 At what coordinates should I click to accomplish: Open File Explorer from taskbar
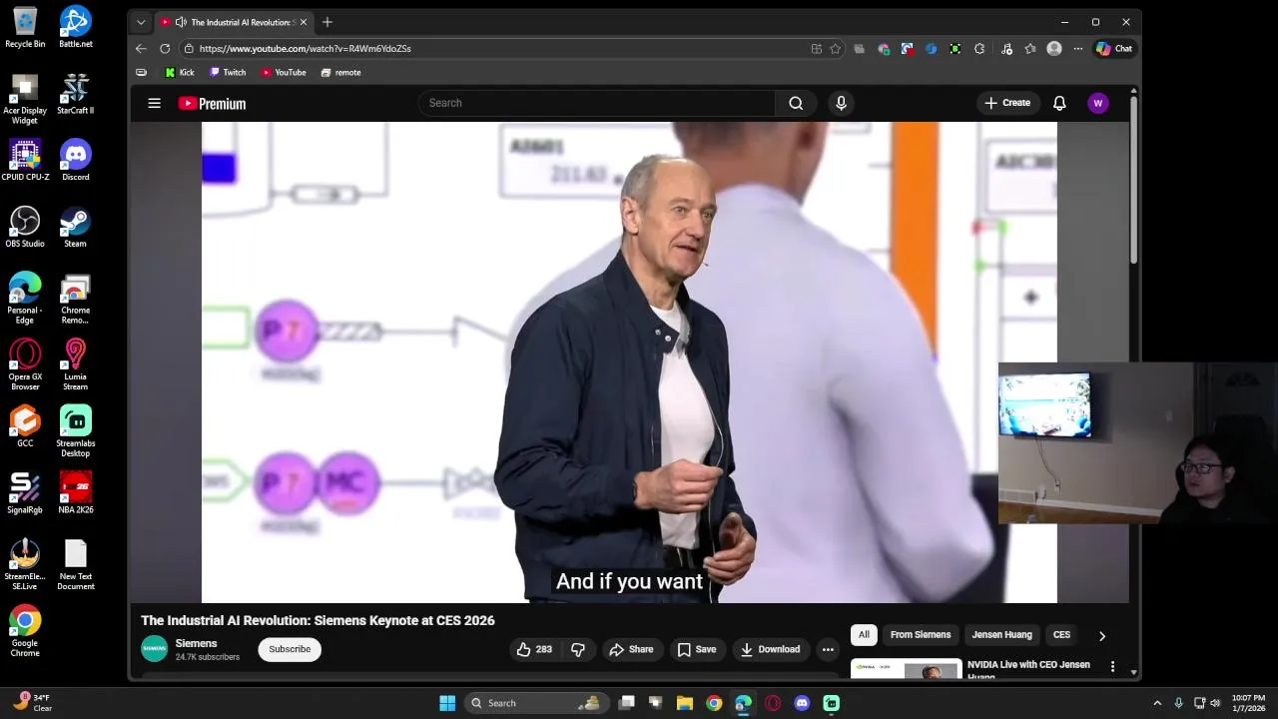click(685, 703)
